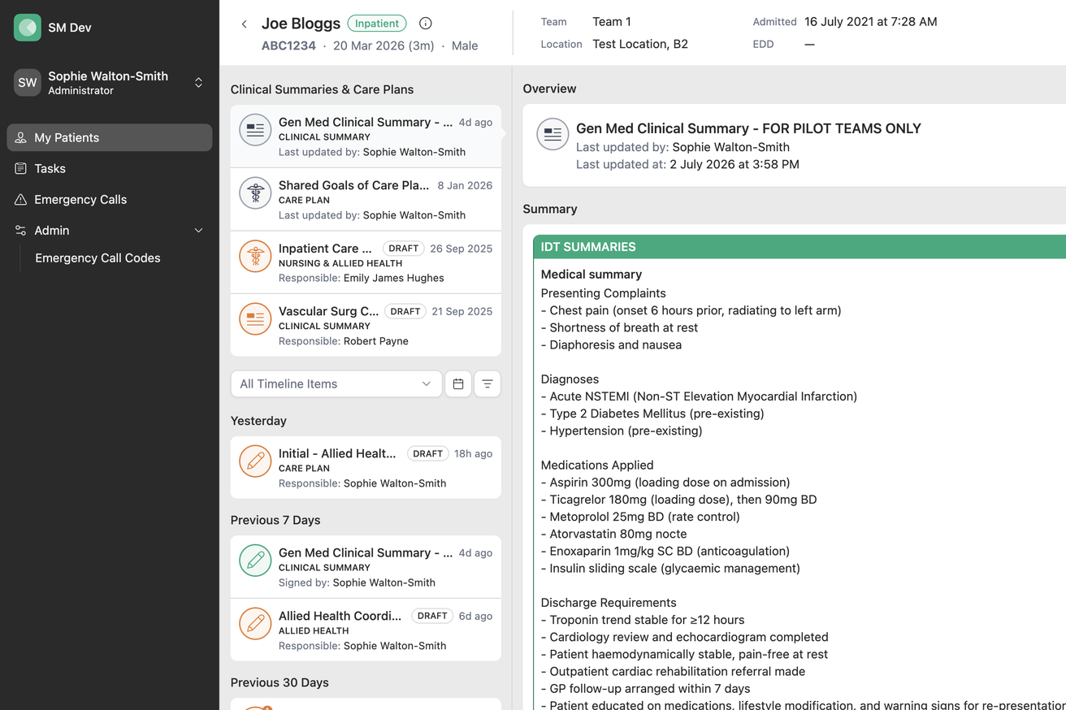Click the Shared Goals caduceus icon
Screen dimensions: 1066x710
255,193
